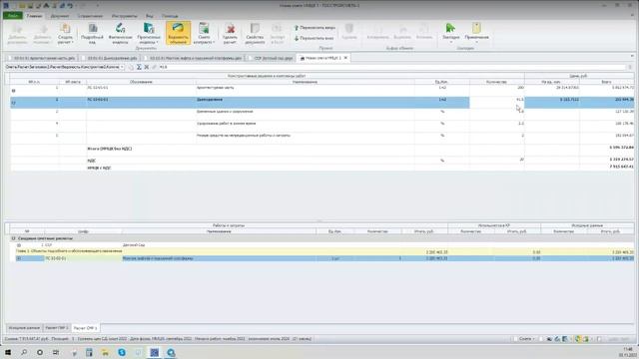The height and width of the screenshot is (359, 639).
Task: Open the Файл menu
Action: [x=13, y=16]
